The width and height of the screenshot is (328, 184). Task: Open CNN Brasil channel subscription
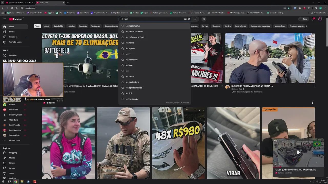14,110
